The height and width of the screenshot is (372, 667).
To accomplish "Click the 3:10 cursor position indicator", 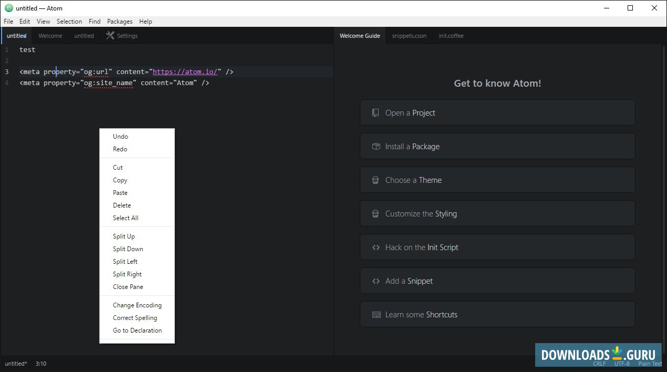I will click(x=40, y=364).
